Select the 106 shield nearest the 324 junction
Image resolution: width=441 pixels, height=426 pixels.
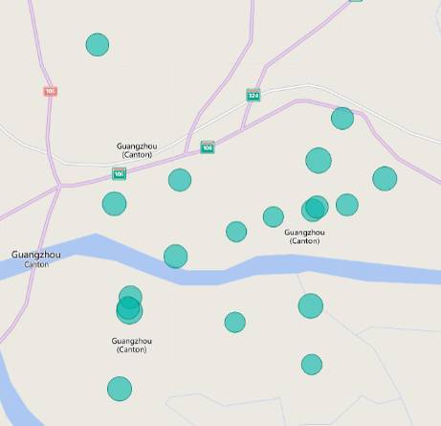tap(208, 147)
